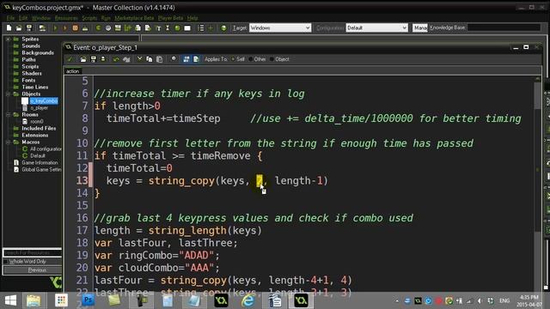Expand the Sprites folder
This screenshot has height=309, width=550.
click(x=8, y=39)
